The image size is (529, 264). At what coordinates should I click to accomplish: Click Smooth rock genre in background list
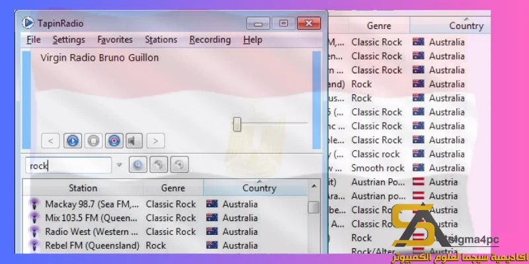(378, 168)
